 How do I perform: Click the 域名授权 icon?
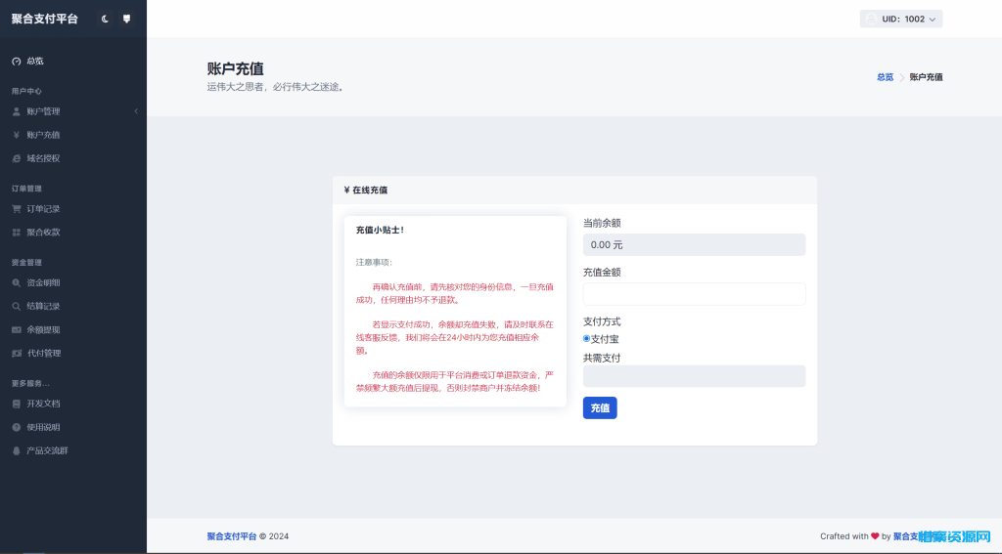pyautogui.click(x=17, y=159)
